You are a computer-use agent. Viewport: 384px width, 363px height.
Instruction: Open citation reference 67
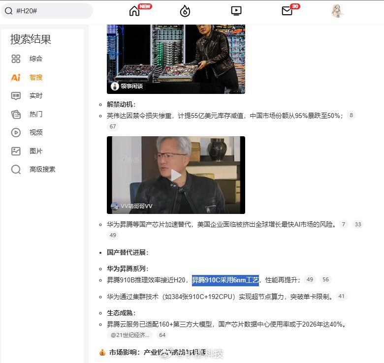113,126
